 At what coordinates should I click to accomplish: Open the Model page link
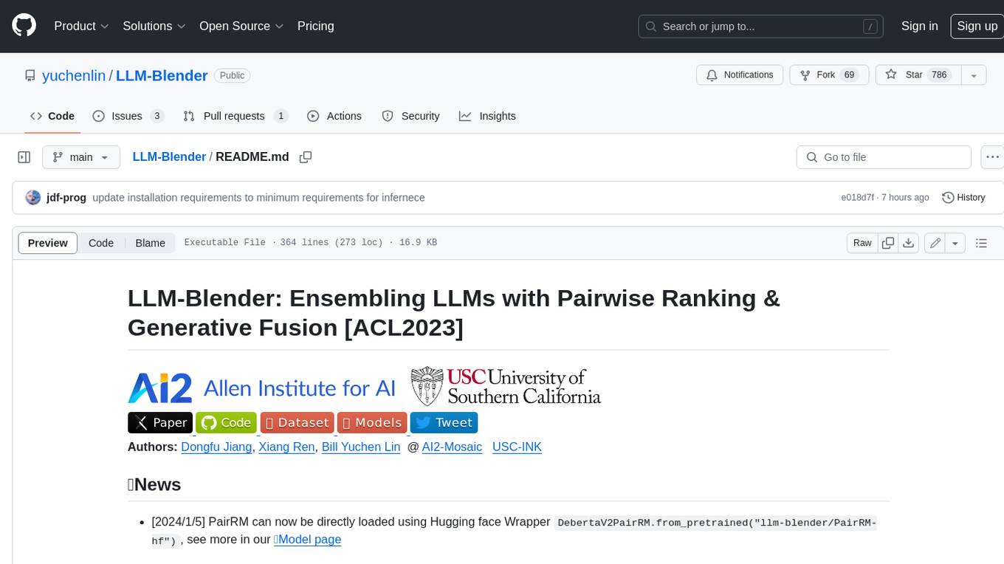point(308,539)
